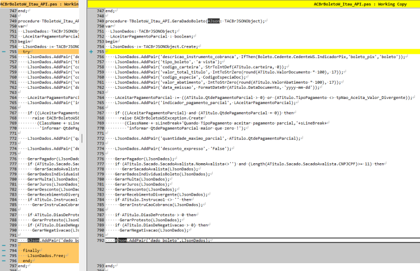The image size is (420, 271).
Task: Click the 'descricao_instrumento_cobranca' AddPair line in the right pane
Action: click(x=260, y=56)
